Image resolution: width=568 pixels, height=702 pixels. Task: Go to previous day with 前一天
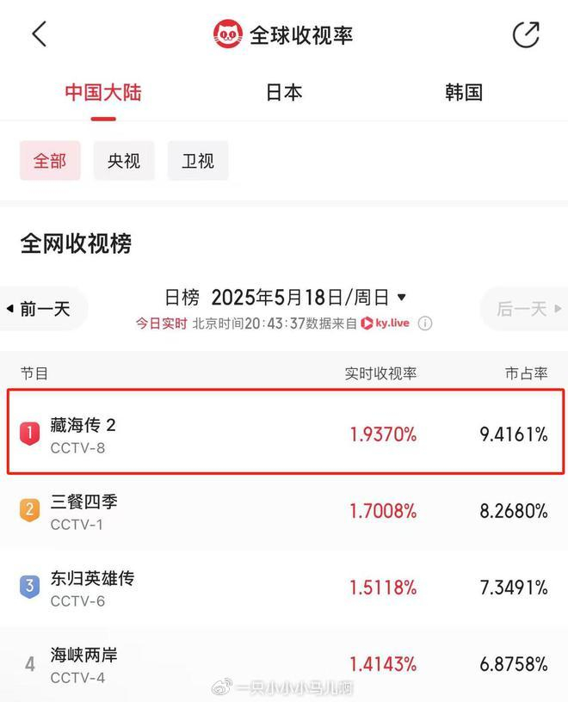click(43, 309)
